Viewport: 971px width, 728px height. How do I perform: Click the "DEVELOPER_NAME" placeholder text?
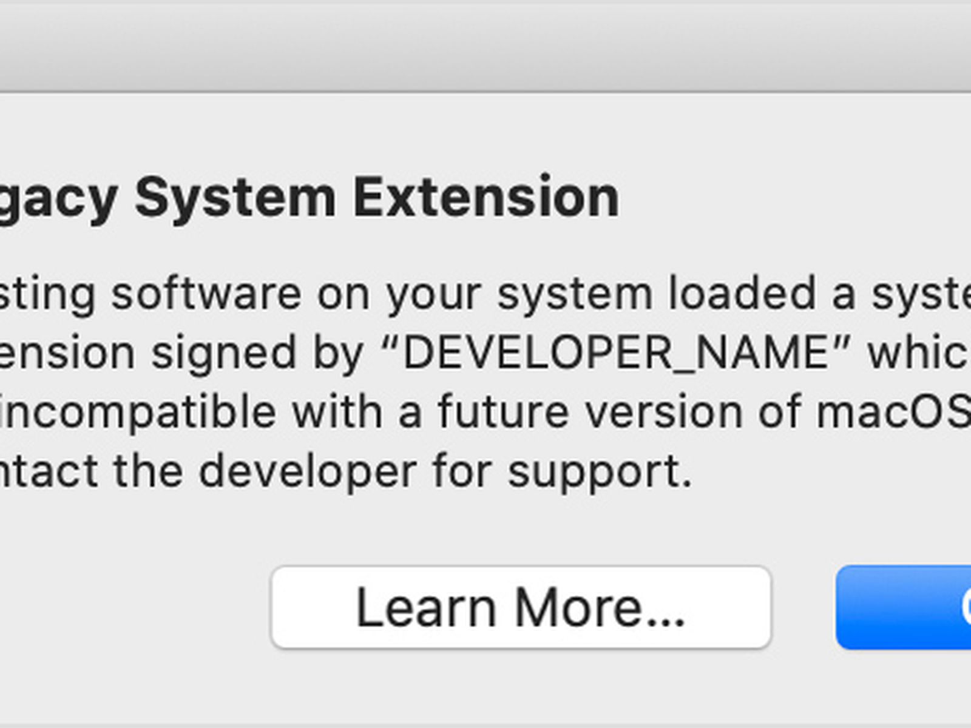tap(615, 353)
